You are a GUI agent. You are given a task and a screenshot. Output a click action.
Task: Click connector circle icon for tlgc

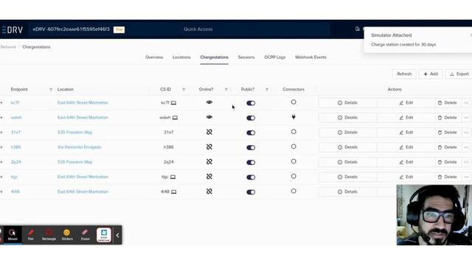294,176
